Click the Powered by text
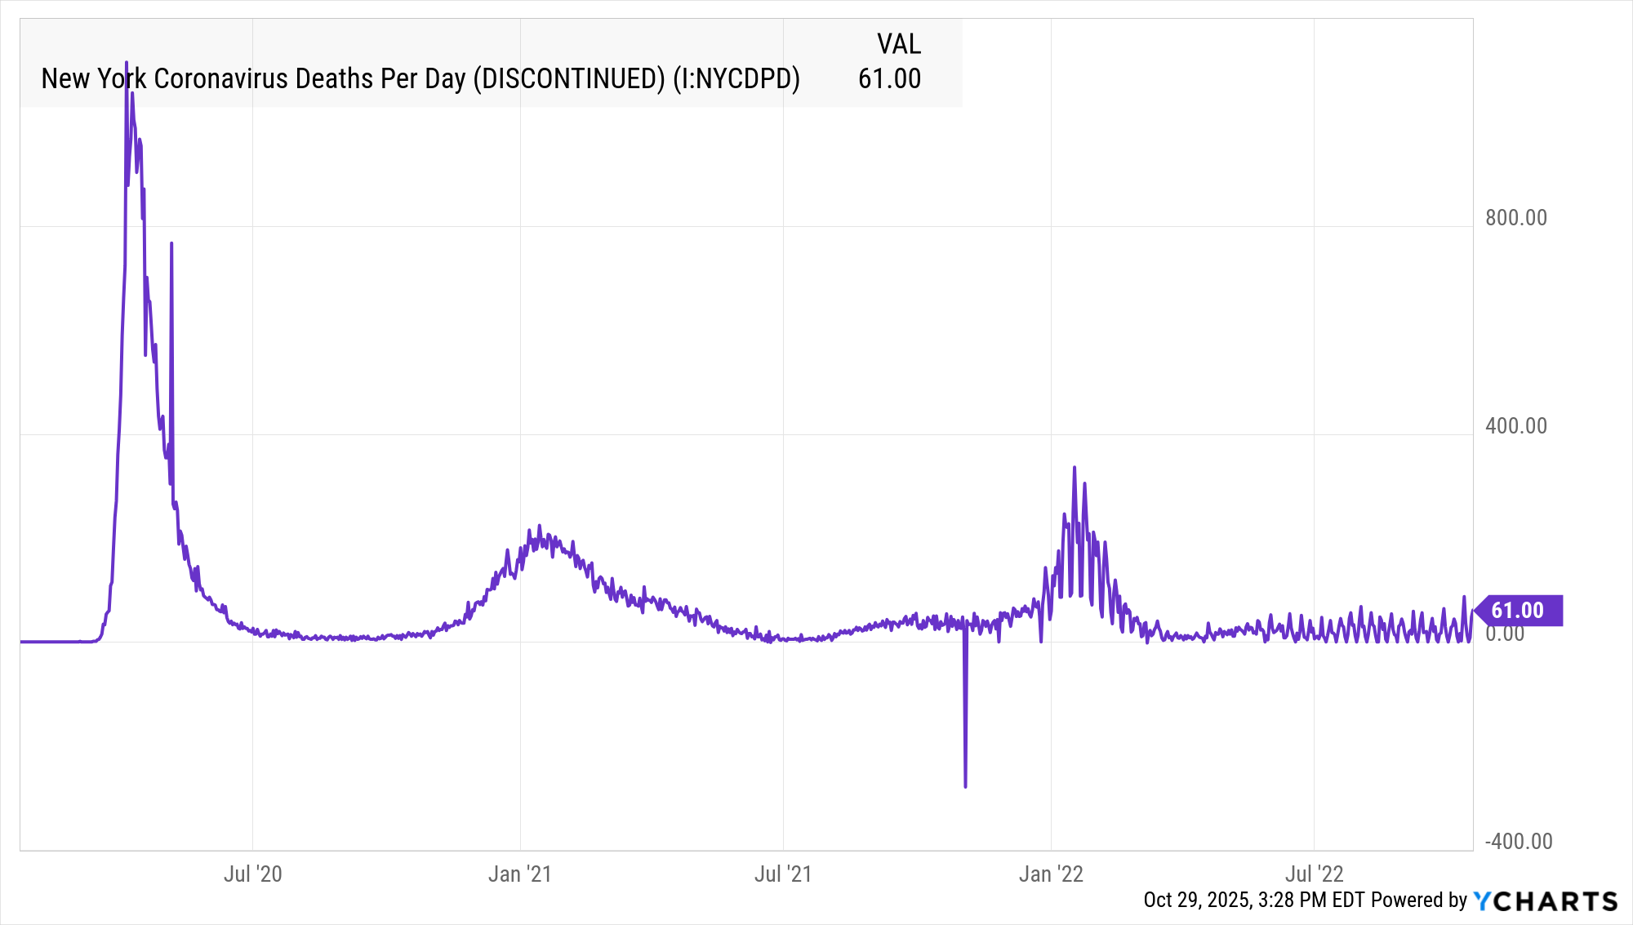Screen dimensions: 1633x925 (x=1419, y=901)
